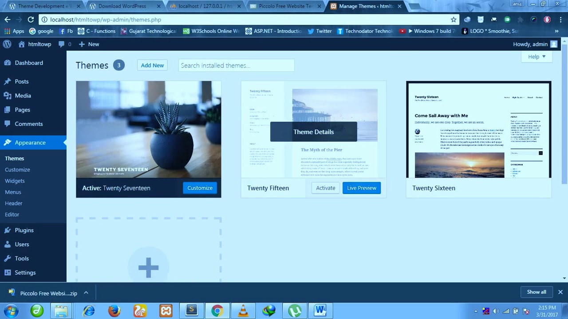
Task: Open the htmltowp site home link
Action: [35, 44]
